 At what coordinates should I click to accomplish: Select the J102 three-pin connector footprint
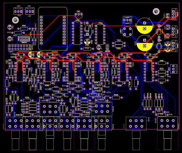point(18,11)
